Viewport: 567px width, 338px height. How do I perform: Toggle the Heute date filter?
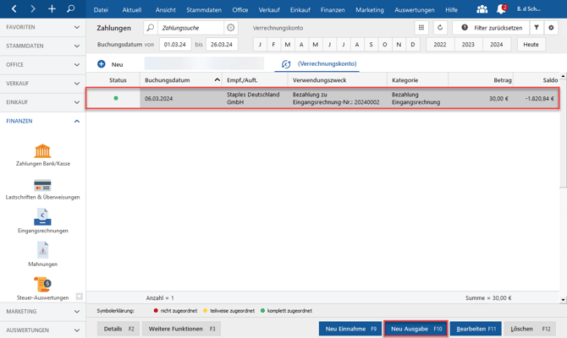tap(531, 45)
